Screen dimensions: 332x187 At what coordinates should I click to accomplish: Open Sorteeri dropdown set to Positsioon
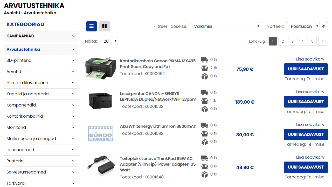click(x=303, y=26)
